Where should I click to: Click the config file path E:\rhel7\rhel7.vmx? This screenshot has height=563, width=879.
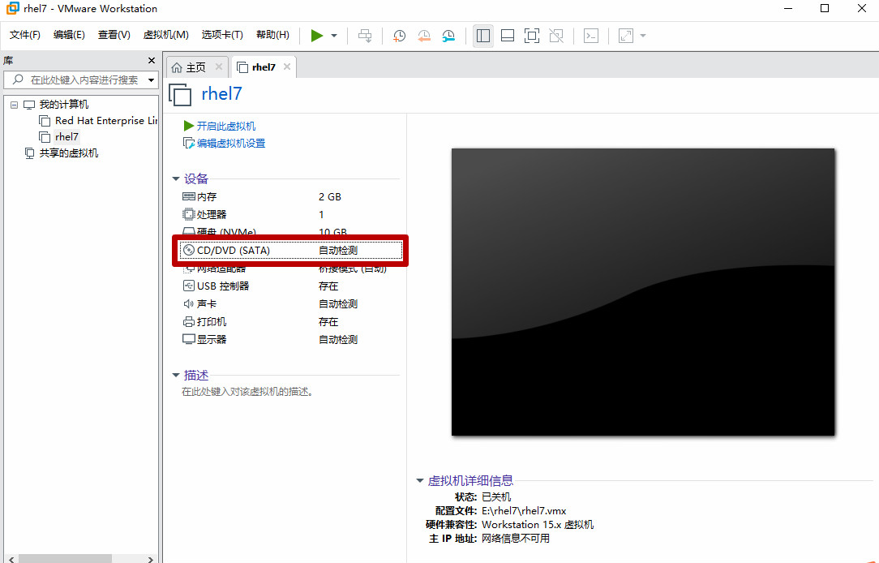(524, 511)
